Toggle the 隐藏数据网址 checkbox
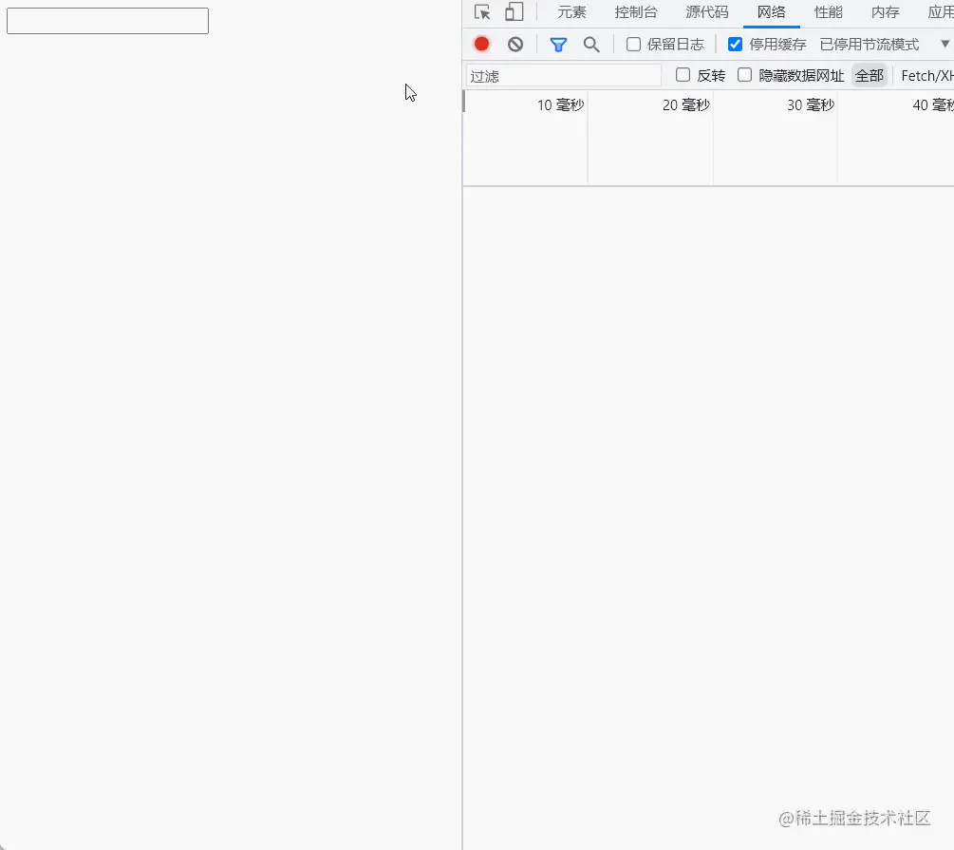Viewport: 954px width, 850px height. tap(744, 75)
